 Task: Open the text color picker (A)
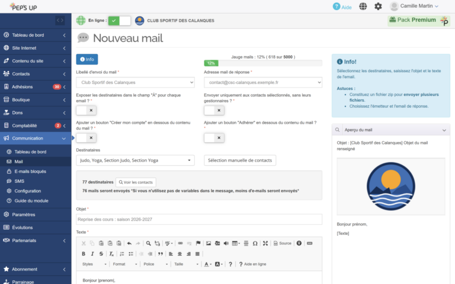coord(207,264)
